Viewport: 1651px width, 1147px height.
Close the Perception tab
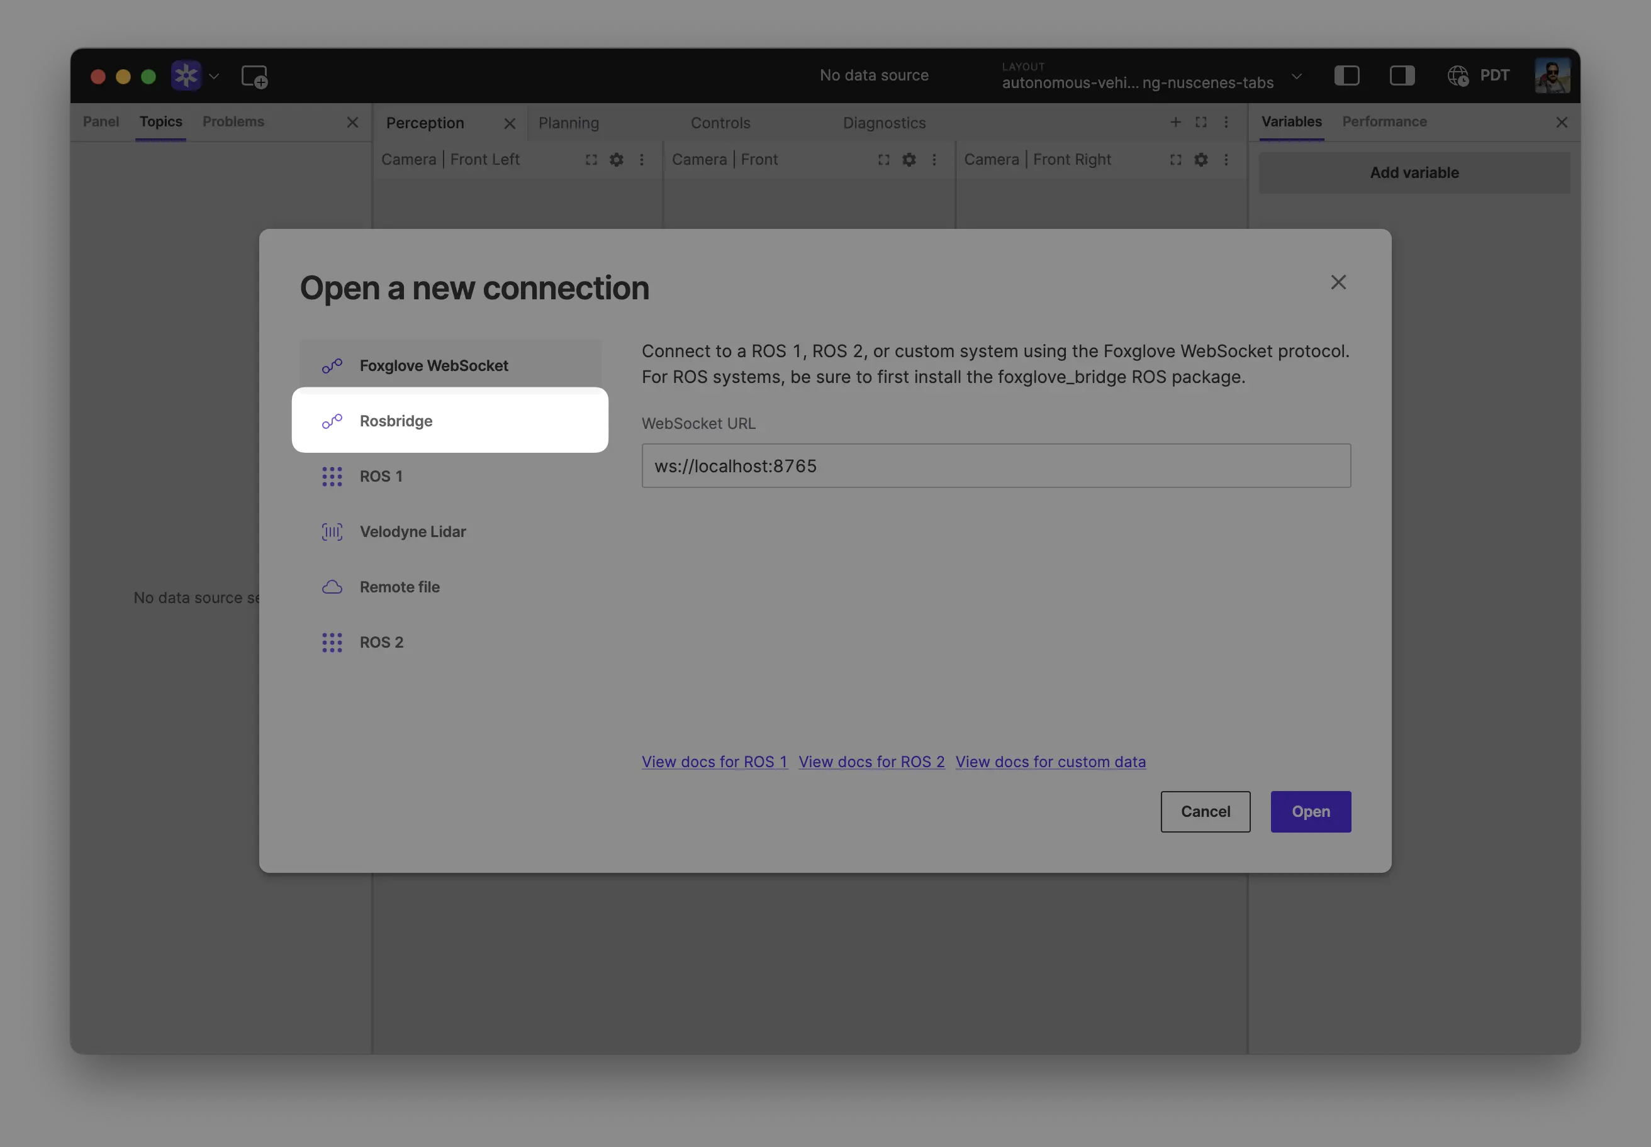point(509,124)
